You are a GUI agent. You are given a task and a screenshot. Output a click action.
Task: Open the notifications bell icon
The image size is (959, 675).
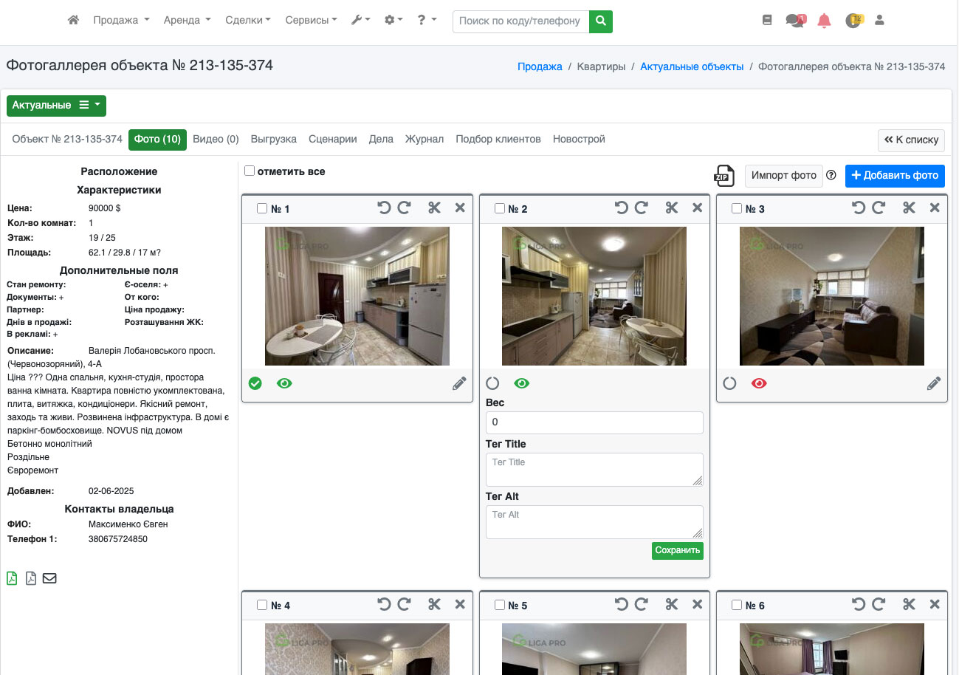pos(824,21)
